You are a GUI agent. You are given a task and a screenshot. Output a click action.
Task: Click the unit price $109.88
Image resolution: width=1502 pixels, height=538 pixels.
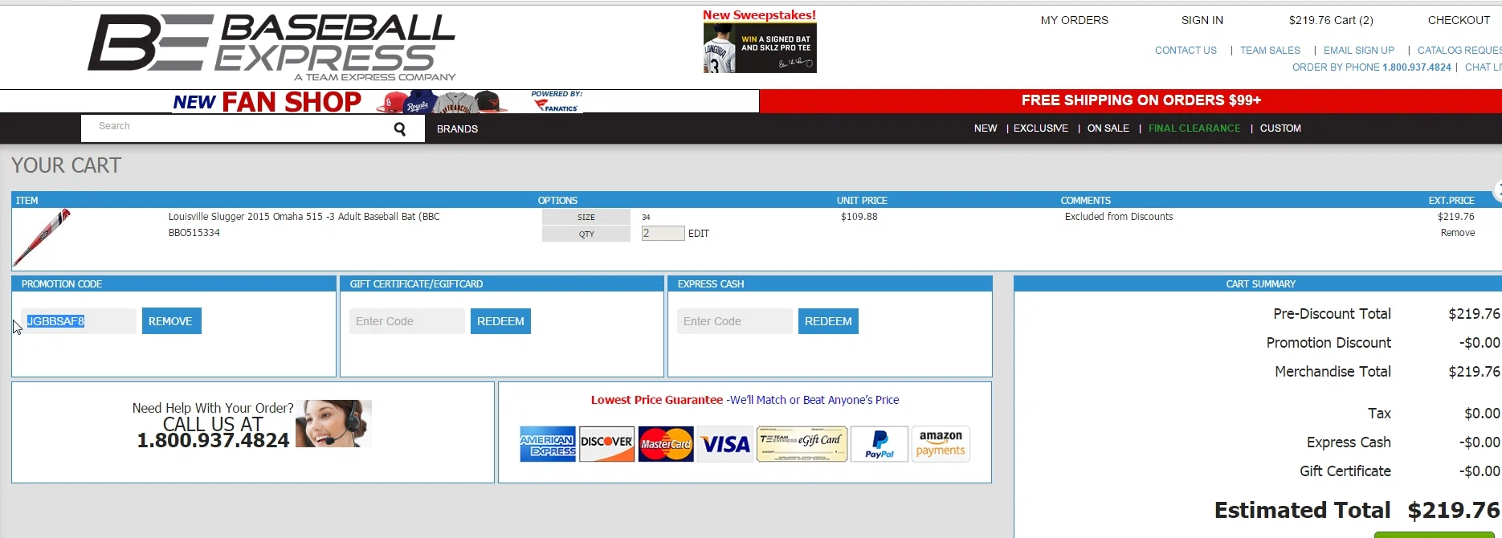coord(859,217)
